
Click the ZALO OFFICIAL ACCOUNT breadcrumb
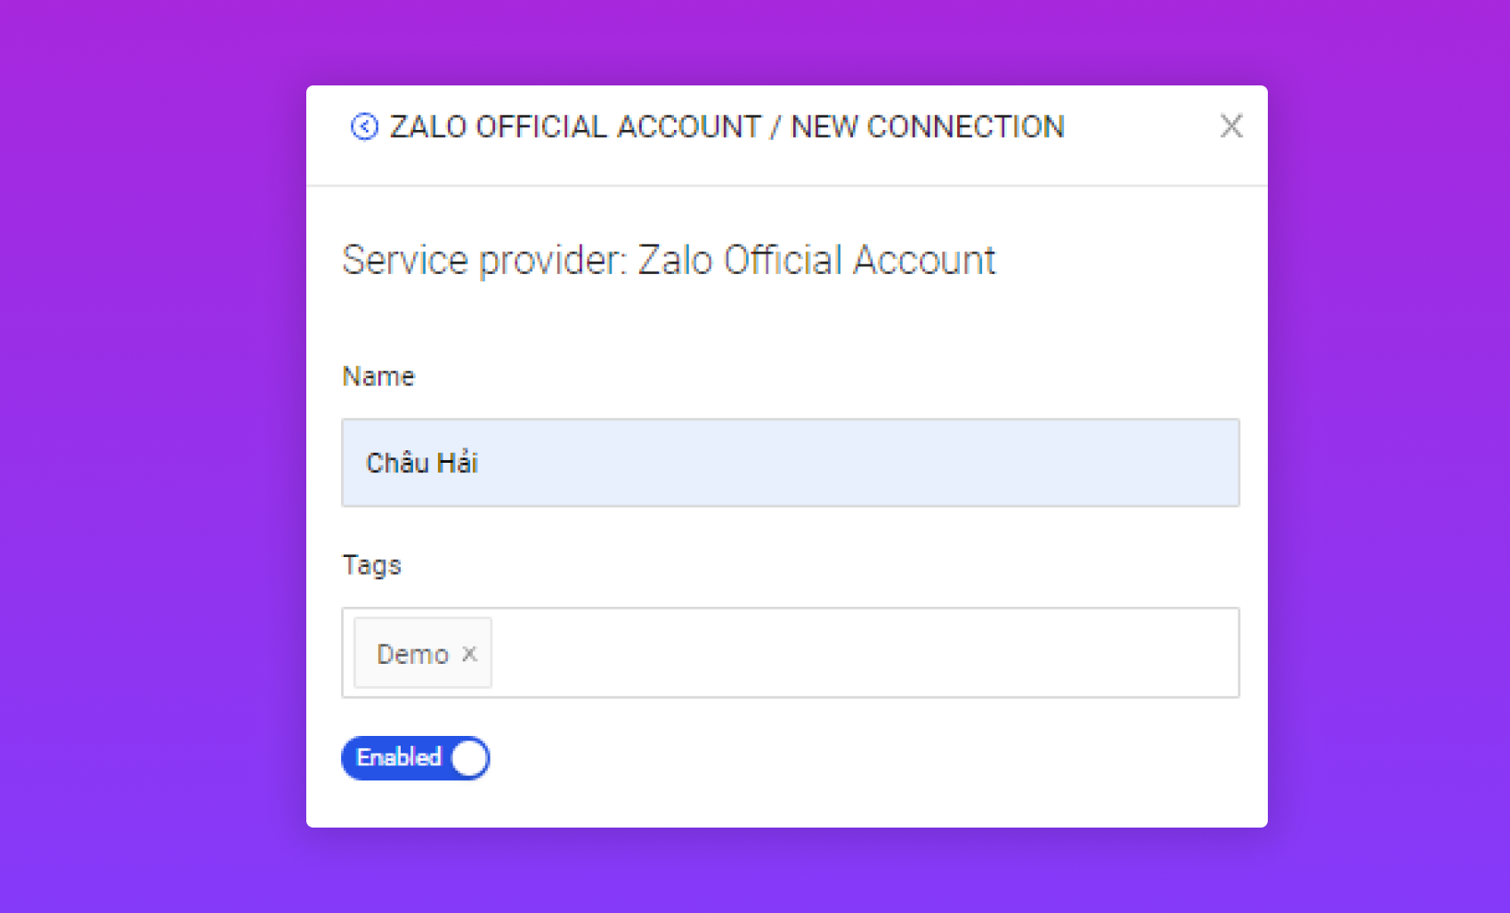[575, 127]
